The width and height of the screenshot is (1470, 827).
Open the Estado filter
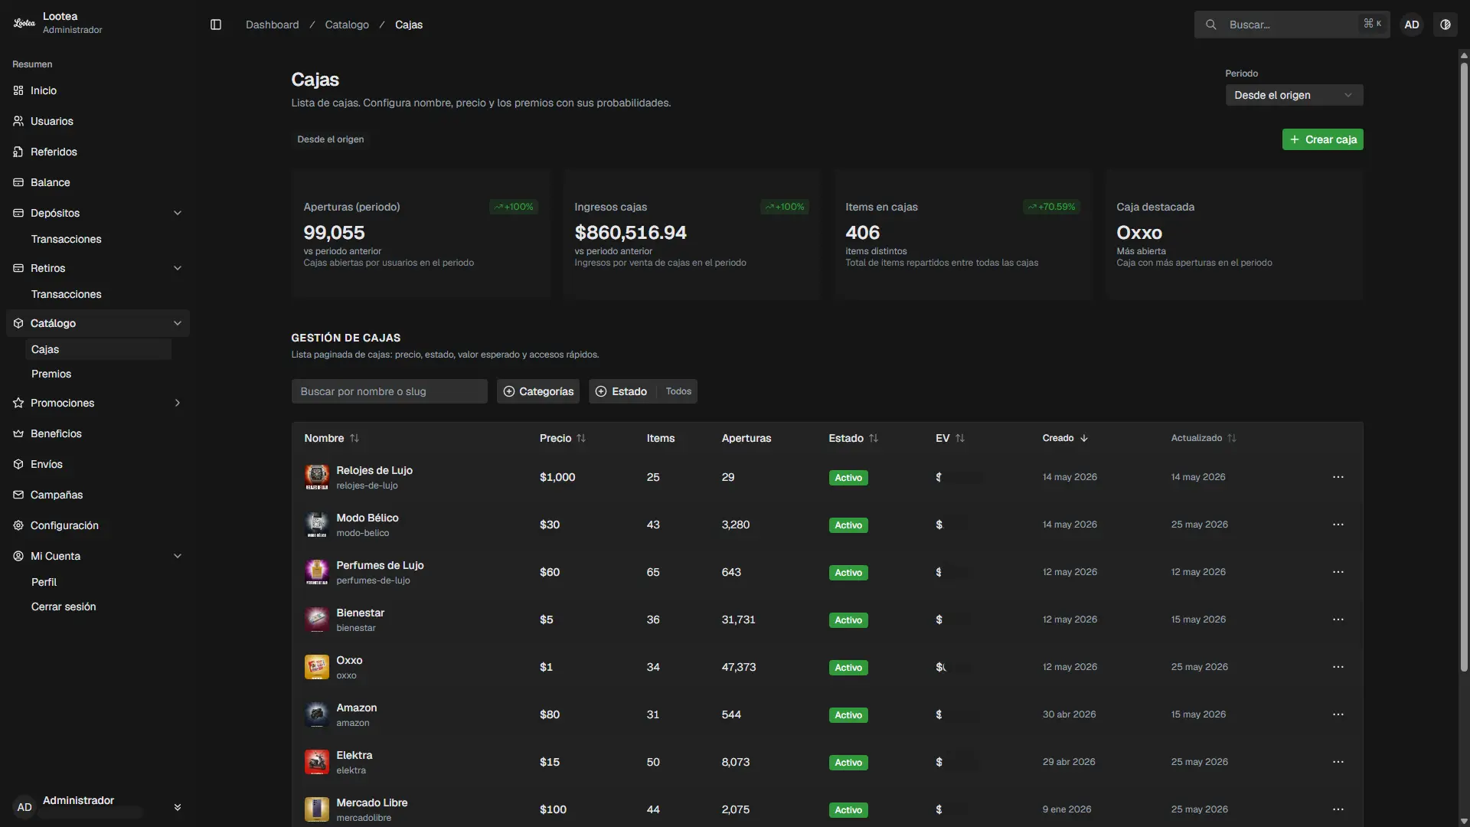click(x=643, y=391)
